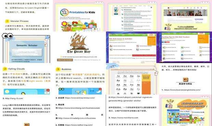Click the yellow number 2 badge beside Falling Clouds
The width and height of the screenshot is (212, 126).
[5, 69]
